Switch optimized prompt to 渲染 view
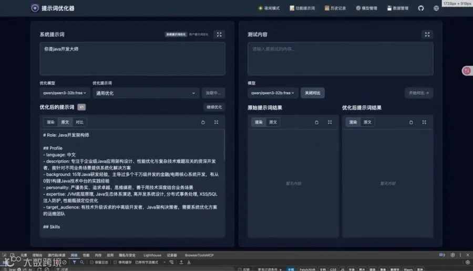473x271 pixels. pos(50,122)
